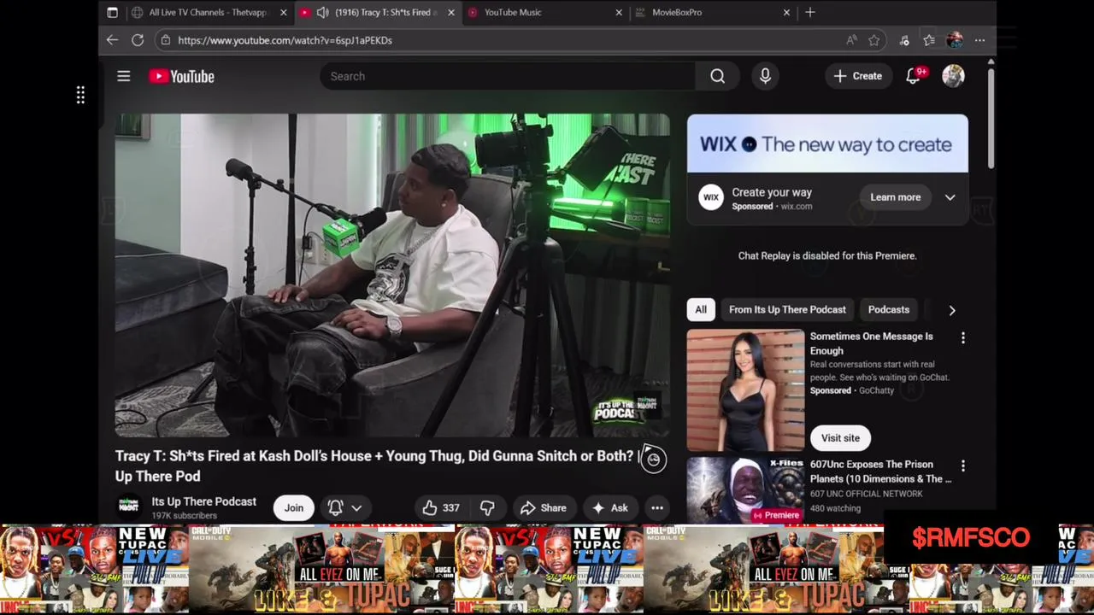Open a new browser tab

(x=810, y=13)
